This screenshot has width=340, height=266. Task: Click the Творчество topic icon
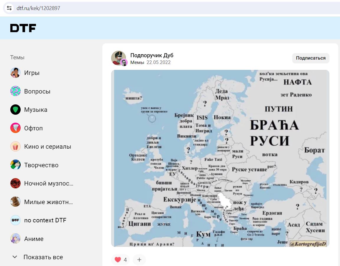(x=15, y=165)
